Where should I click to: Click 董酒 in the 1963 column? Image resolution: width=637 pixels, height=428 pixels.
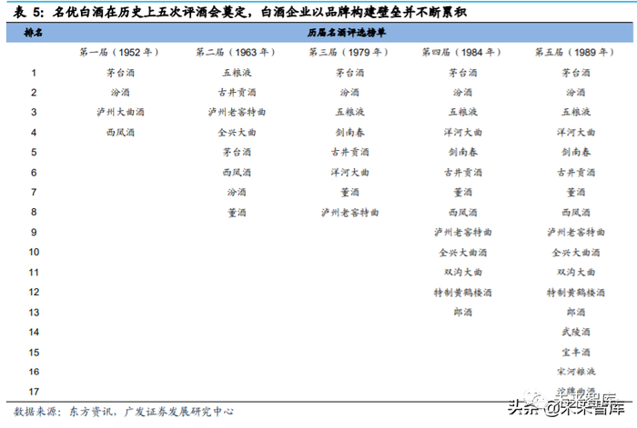pyautogui.click(x=237, y=213)
